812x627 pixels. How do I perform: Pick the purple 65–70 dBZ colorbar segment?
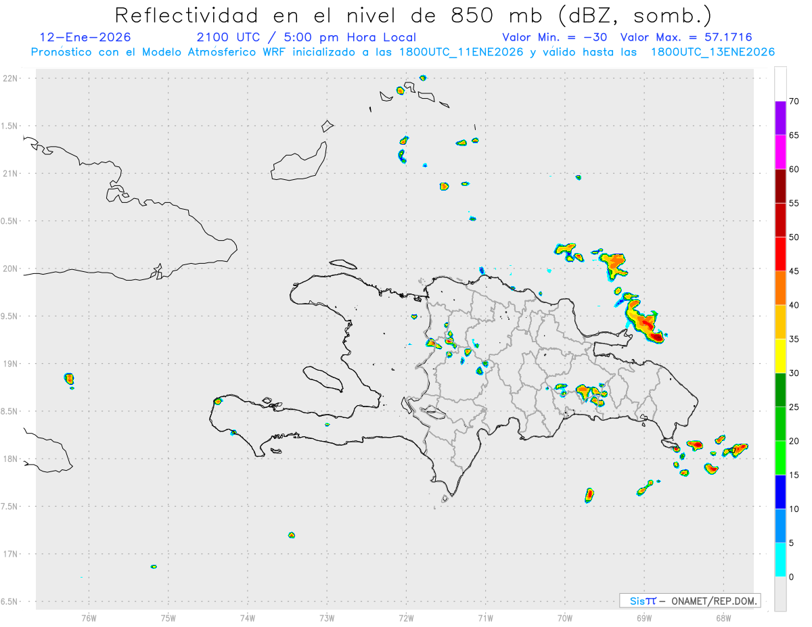780,118
